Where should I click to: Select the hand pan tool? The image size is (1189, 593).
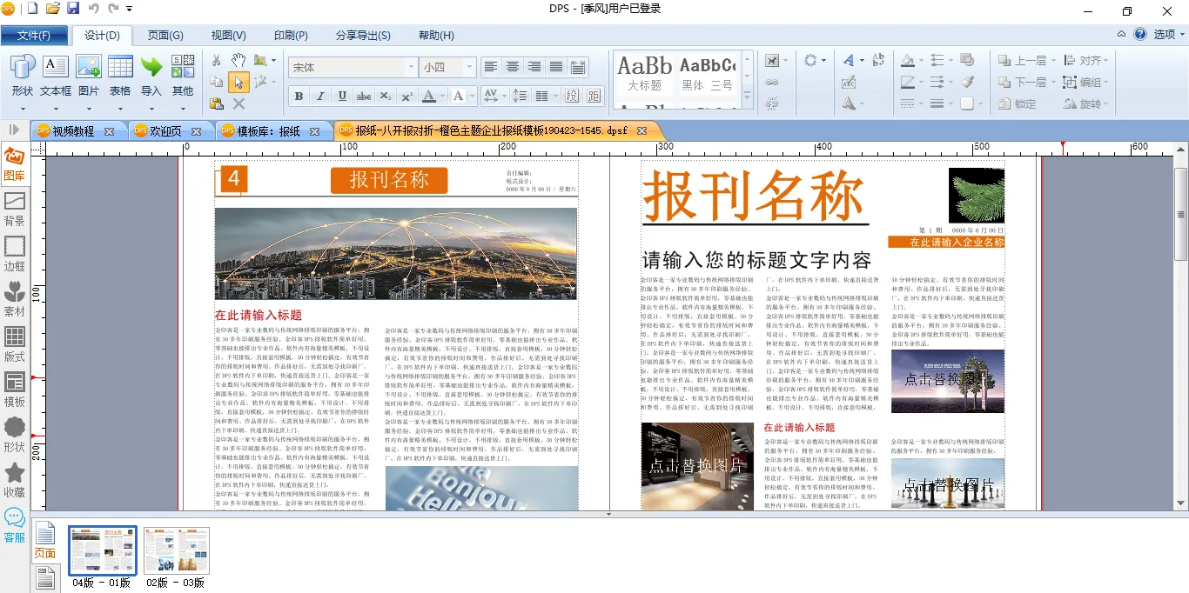click(x=238, y=60)
